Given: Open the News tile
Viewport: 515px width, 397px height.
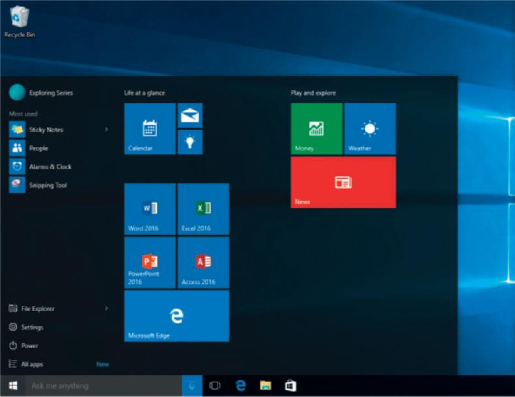Looking at the screenshot, I should pyautogui.click(x=343, y=182).
